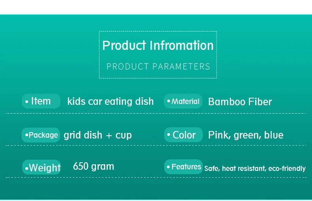Click the grid dish + cup text
This screenshot has width=312, height=201.
98,135
